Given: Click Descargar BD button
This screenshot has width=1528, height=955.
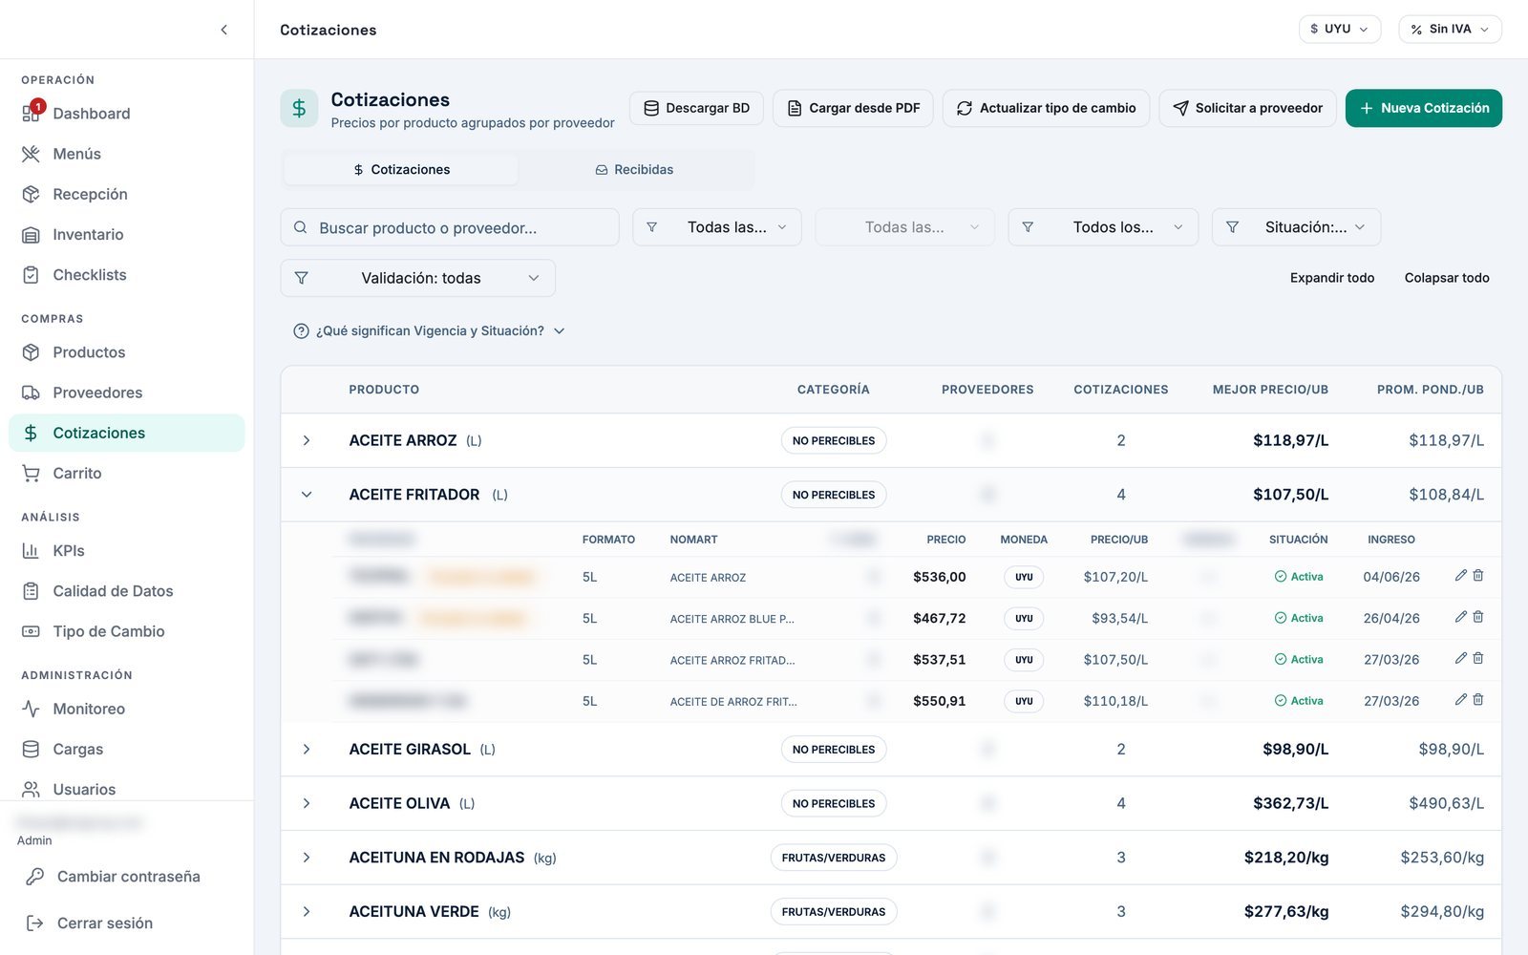Looking at the screenshot, I should 696,108.
